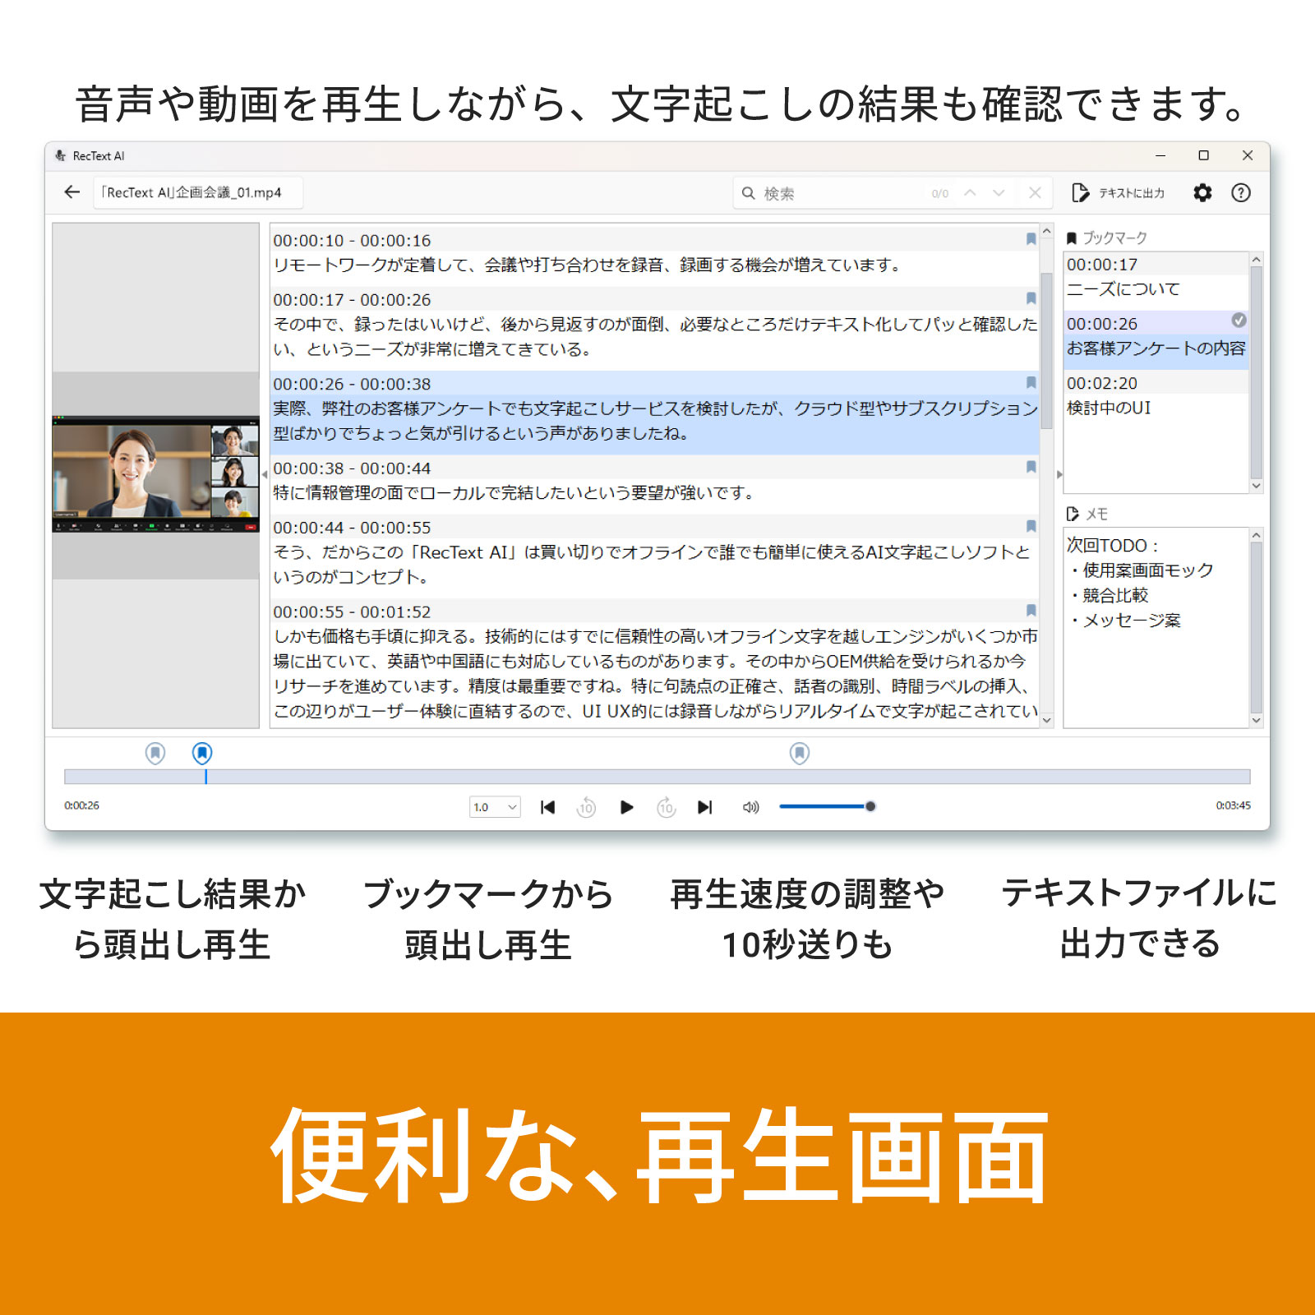Jump to previous search result arrow
Screen dimensions: 1315x1315
pos(970,193)
